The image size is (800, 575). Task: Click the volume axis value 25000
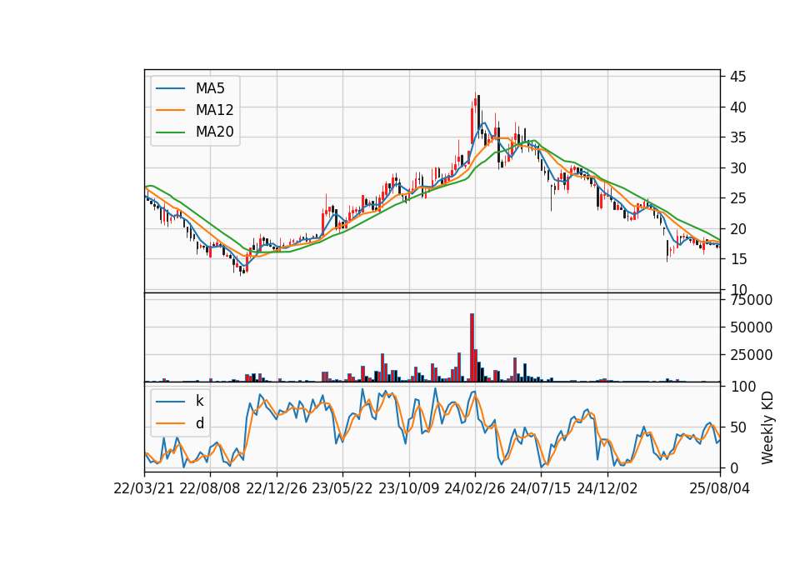point(751,355)
